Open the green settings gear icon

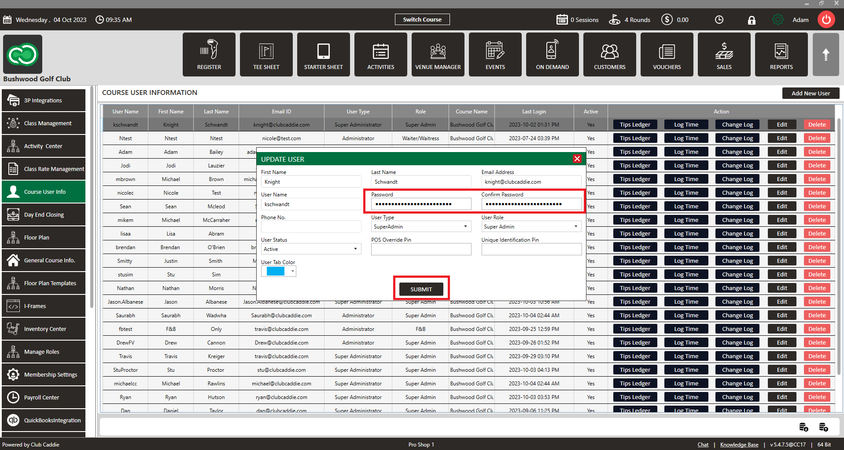click(x=778, y=20)
